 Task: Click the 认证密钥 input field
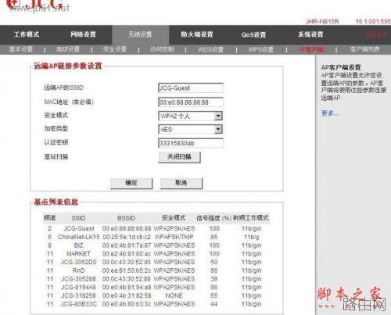(x=191, y=143)
